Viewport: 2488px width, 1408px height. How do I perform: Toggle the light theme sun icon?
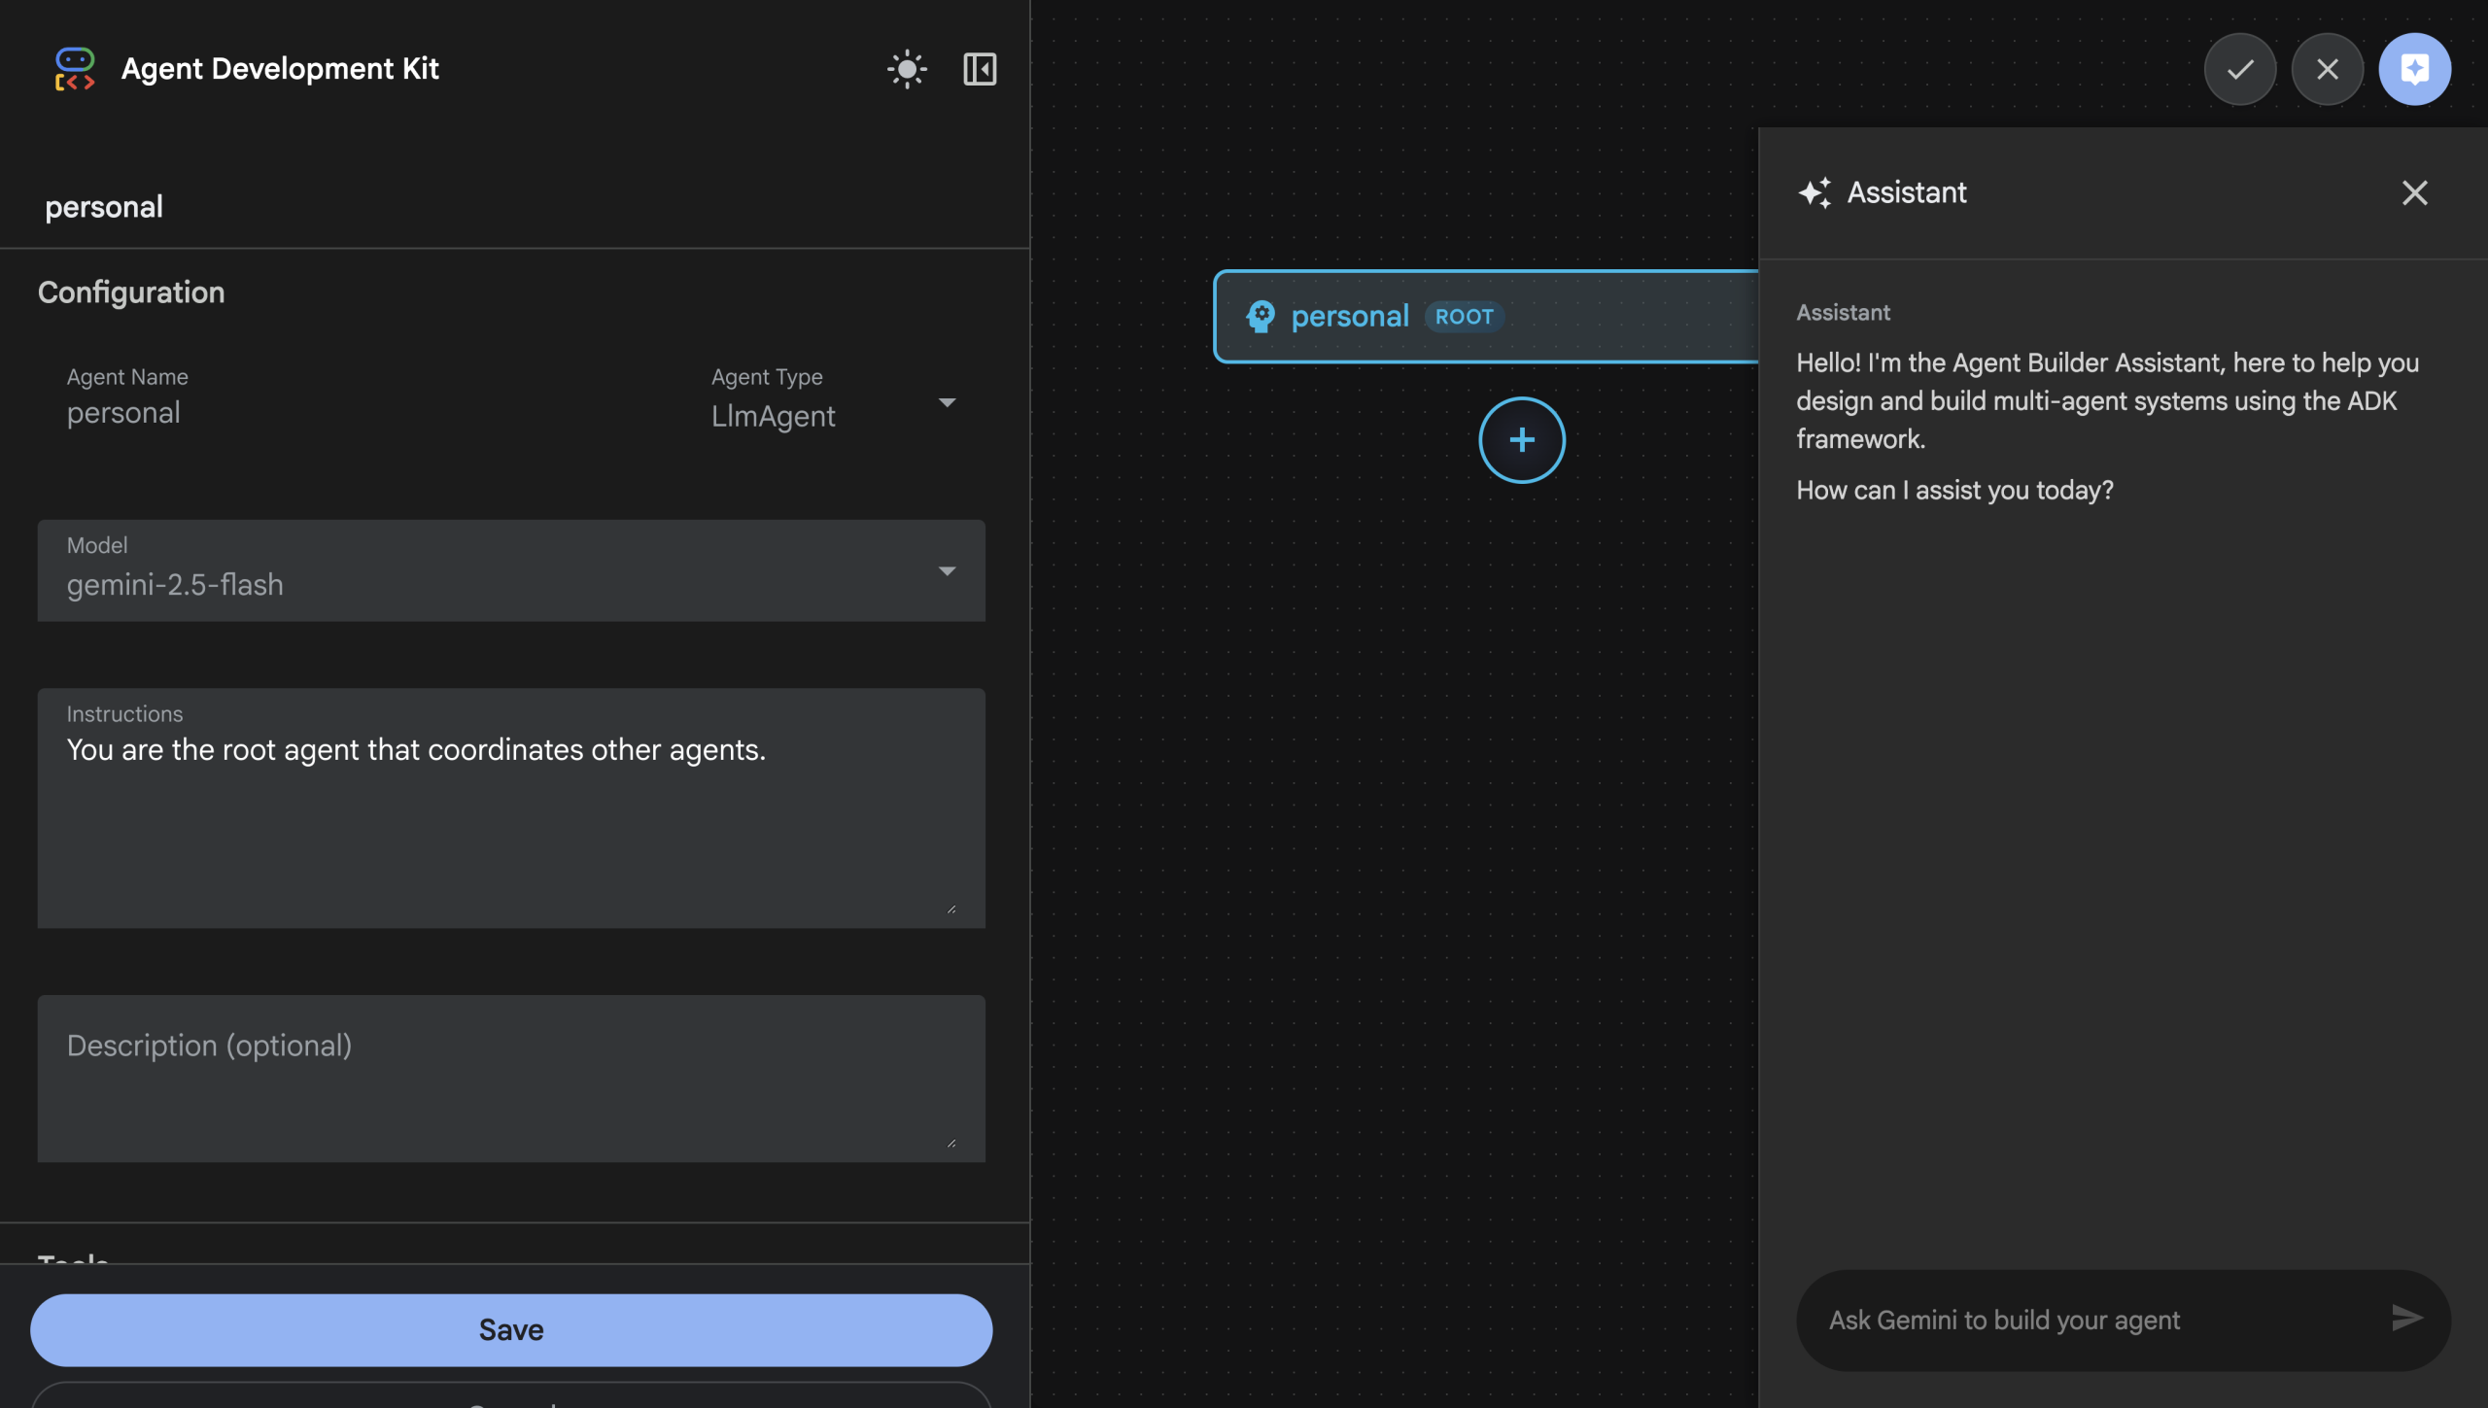[907, 69]
